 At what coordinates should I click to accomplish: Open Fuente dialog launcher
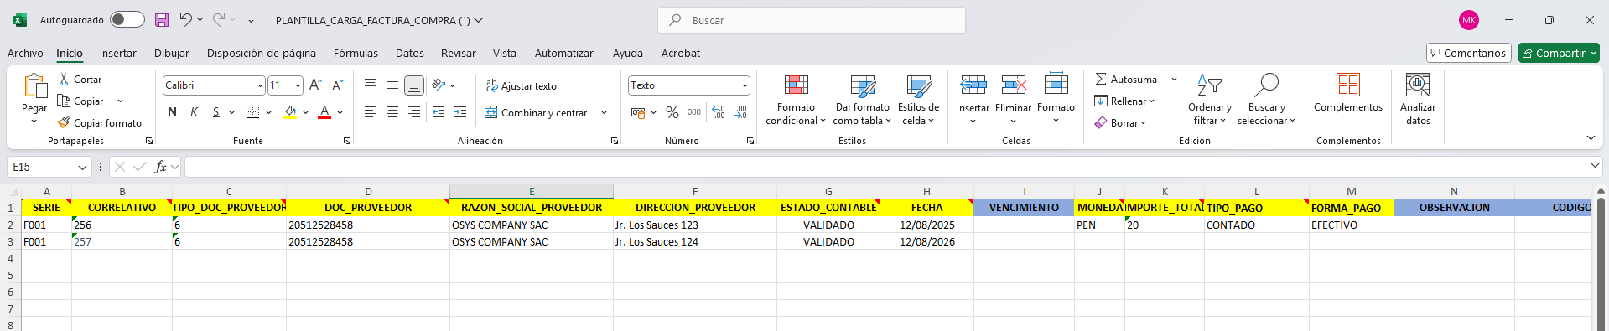pos(347,141)
